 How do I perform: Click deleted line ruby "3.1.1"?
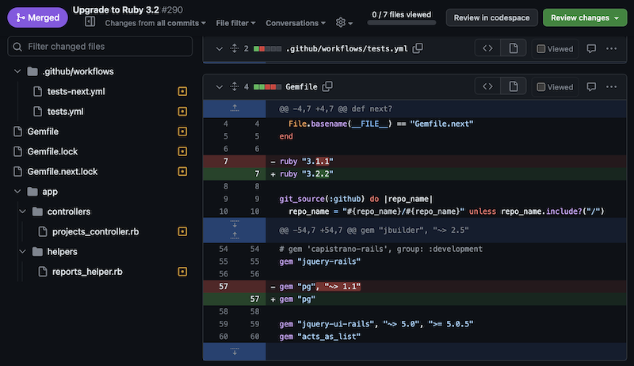[414, 162]
